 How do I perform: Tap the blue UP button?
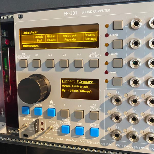[x=80, y=131]
